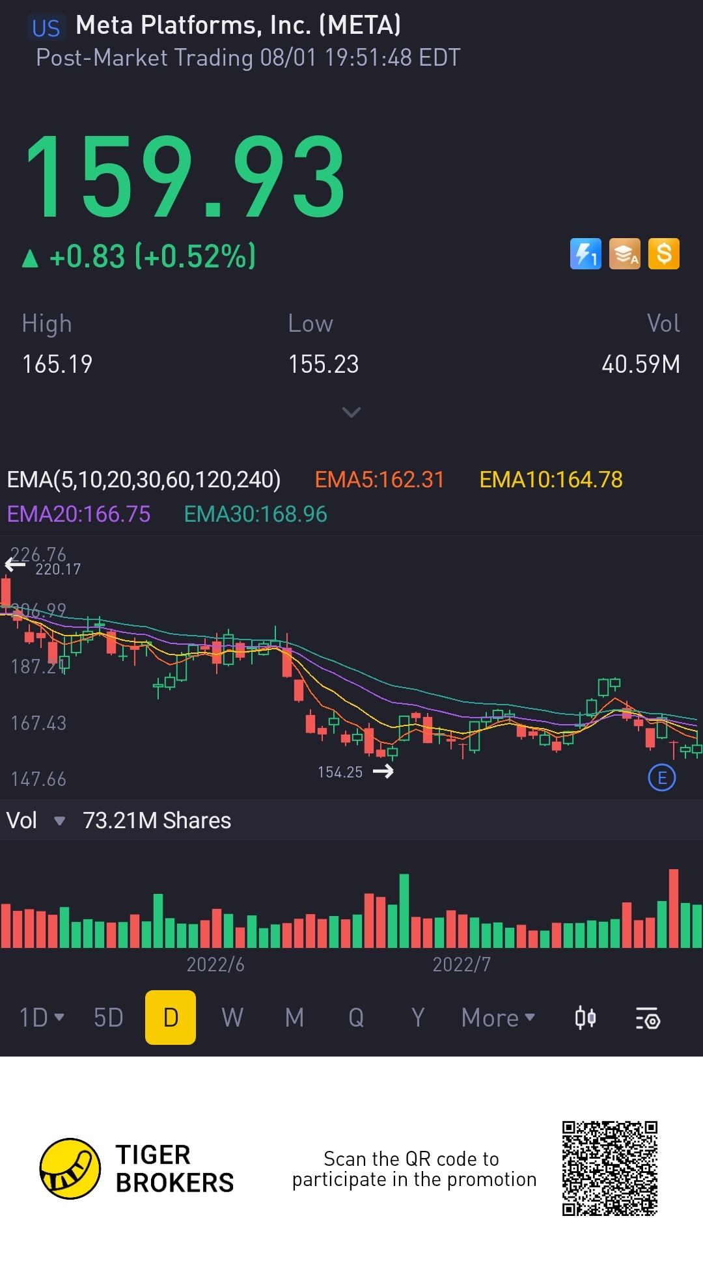Select the Q quarterly chart tab
The height and width of the screenshot is (1281, 703).
click(356, 1018)
